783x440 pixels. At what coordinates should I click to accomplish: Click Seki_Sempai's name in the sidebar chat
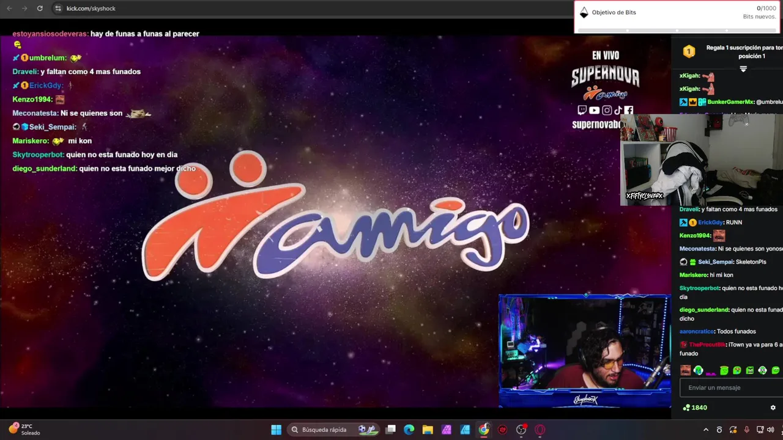[716, 262]
